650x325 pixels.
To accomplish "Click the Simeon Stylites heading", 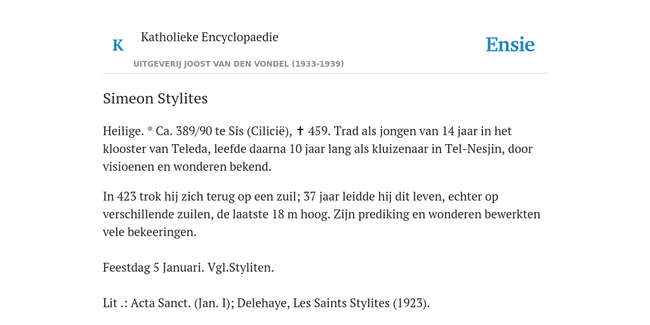I will pyautogui.click(x=155, y=98).
